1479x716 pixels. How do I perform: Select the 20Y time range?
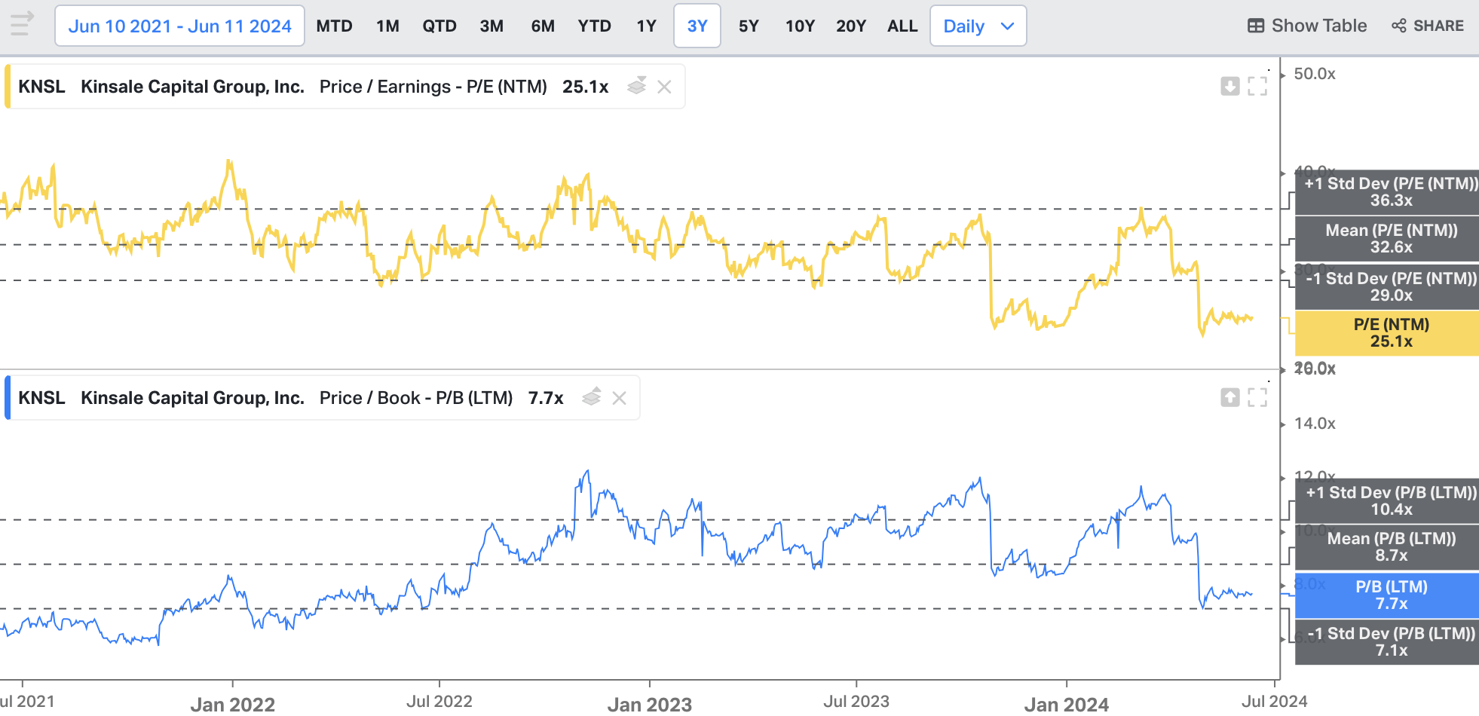coord(851,26)
